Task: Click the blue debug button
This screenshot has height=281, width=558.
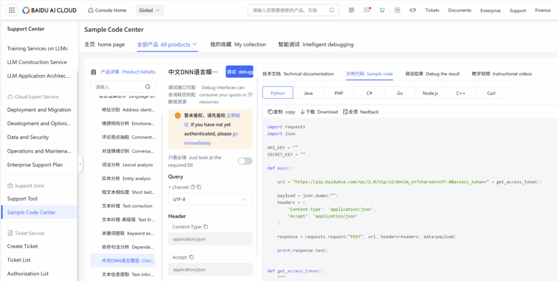Action: pos(239,72)
